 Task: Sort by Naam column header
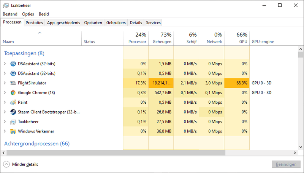click(x=41, y=38)
